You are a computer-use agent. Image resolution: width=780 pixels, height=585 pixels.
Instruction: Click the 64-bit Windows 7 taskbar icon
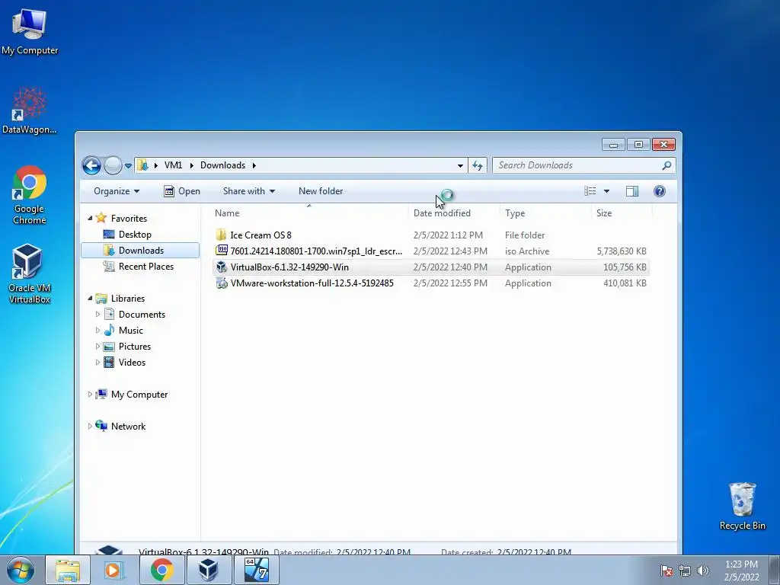[x=257, y=570]
